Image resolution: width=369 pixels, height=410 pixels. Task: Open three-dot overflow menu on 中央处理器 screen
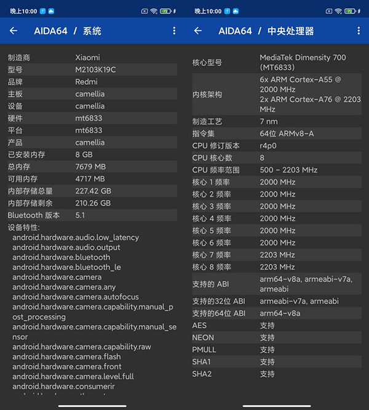tap(359, 31)
